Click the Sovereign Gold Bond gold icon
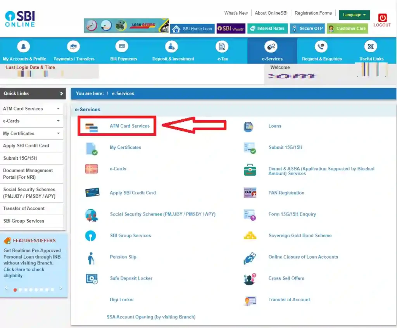Image resolution: width=397 pixels, height=328 pixels. 250,236
